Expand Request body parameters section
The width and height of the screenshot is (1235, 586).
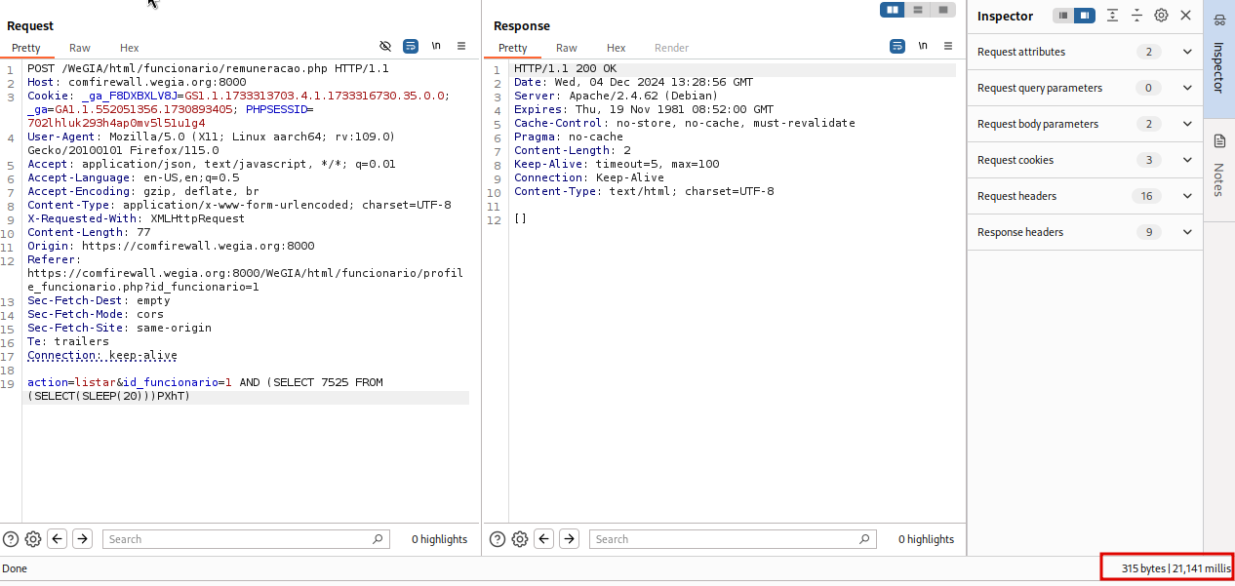tap(1085, 124)
